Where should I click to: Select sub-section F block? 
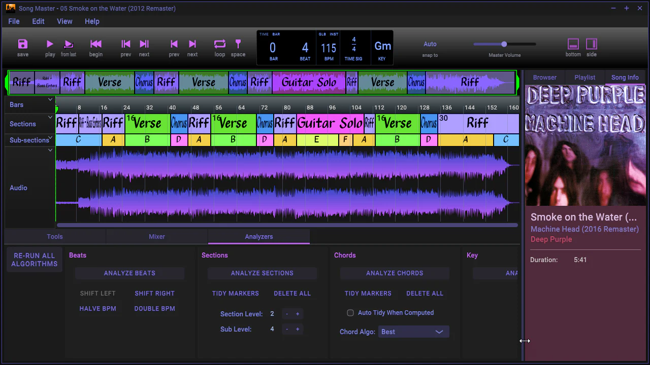pos(345,140)
